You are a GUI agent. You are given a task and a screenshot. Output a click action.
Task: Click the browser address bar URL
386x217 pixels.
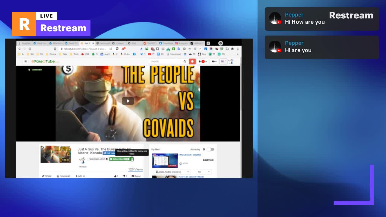pos(85,49)
